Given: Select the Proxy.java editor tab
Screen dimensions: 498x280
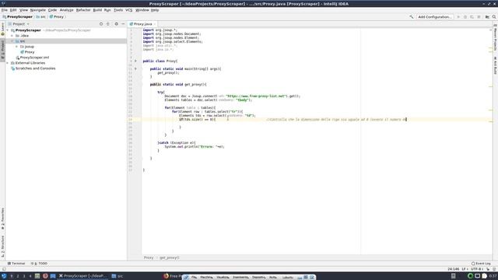Looking at the screenshot, I should (142, 24).
